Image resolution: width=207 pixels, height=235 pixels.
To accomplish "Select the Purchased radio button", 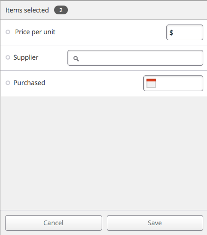I will click(x=8, y=83).
